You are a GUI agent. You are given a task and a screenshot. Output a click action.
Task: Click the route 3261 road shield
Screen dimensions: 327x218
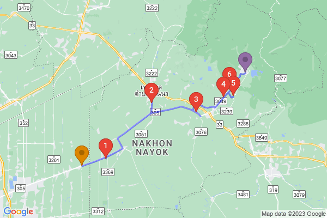tap(54, 160)
